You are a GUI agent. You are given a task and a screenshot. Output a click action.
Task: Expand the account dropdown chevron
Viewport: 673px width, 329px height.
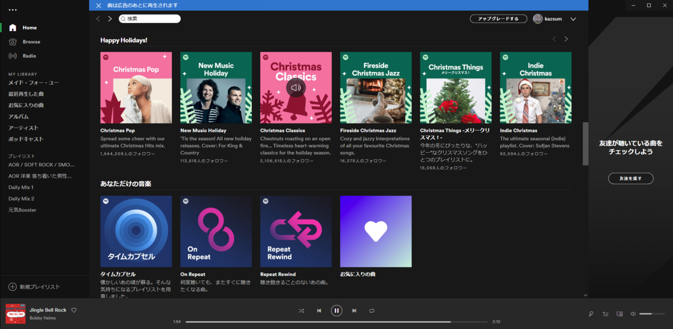click(x=573, y=19)
